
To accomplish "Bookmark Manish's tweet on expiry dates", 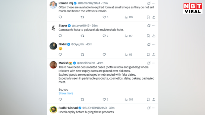I will tap(148, 99).
